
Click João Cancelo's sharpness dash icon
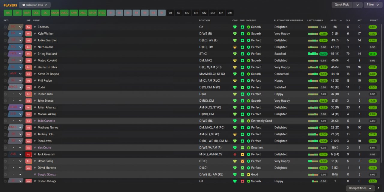pos(242,121)
